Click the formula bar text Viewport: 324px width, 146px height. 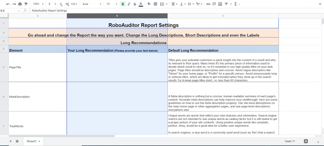[49, 10]
